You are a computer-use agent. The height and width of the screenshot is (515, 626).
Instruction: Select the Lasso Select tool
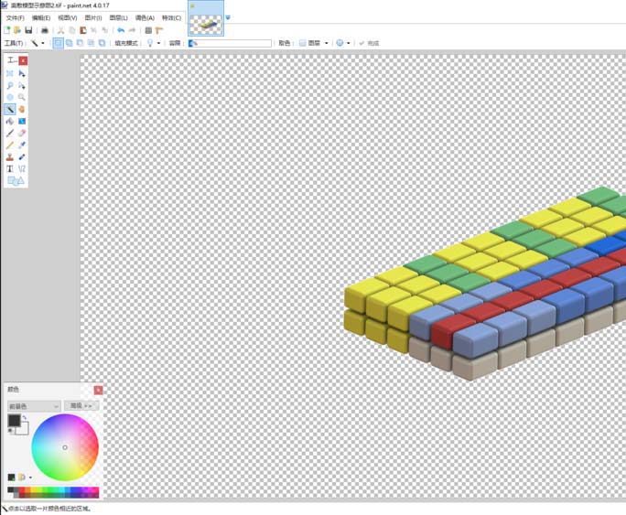tap(10, 85)
